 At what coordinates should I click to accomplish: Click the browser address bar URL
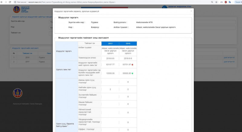click(76, 2)
